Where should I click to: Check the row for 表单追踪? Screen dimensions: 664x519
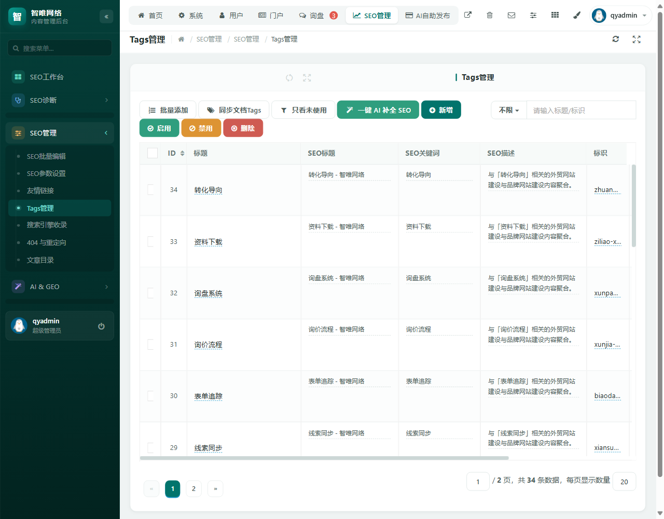(x=150, y=395)
